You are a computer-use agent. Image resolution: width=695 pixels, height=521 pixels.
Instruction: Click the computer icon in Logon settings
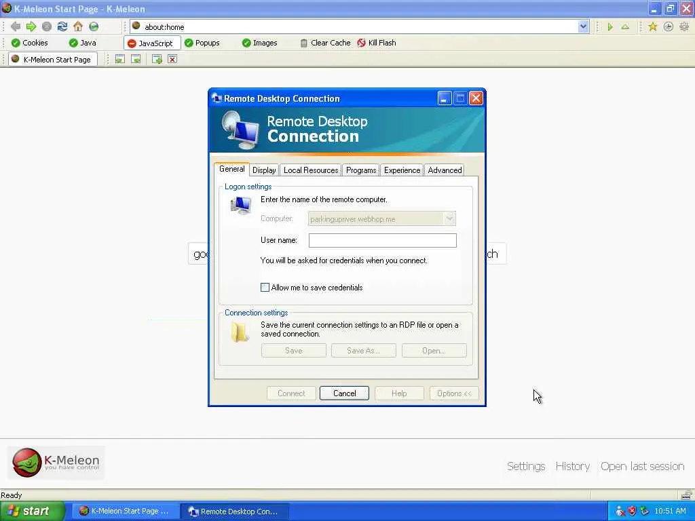click(x=241, y=206)
